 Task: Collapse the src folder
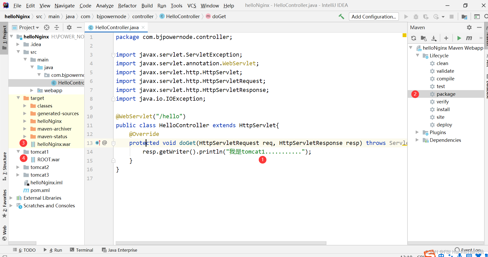(18, 52)
